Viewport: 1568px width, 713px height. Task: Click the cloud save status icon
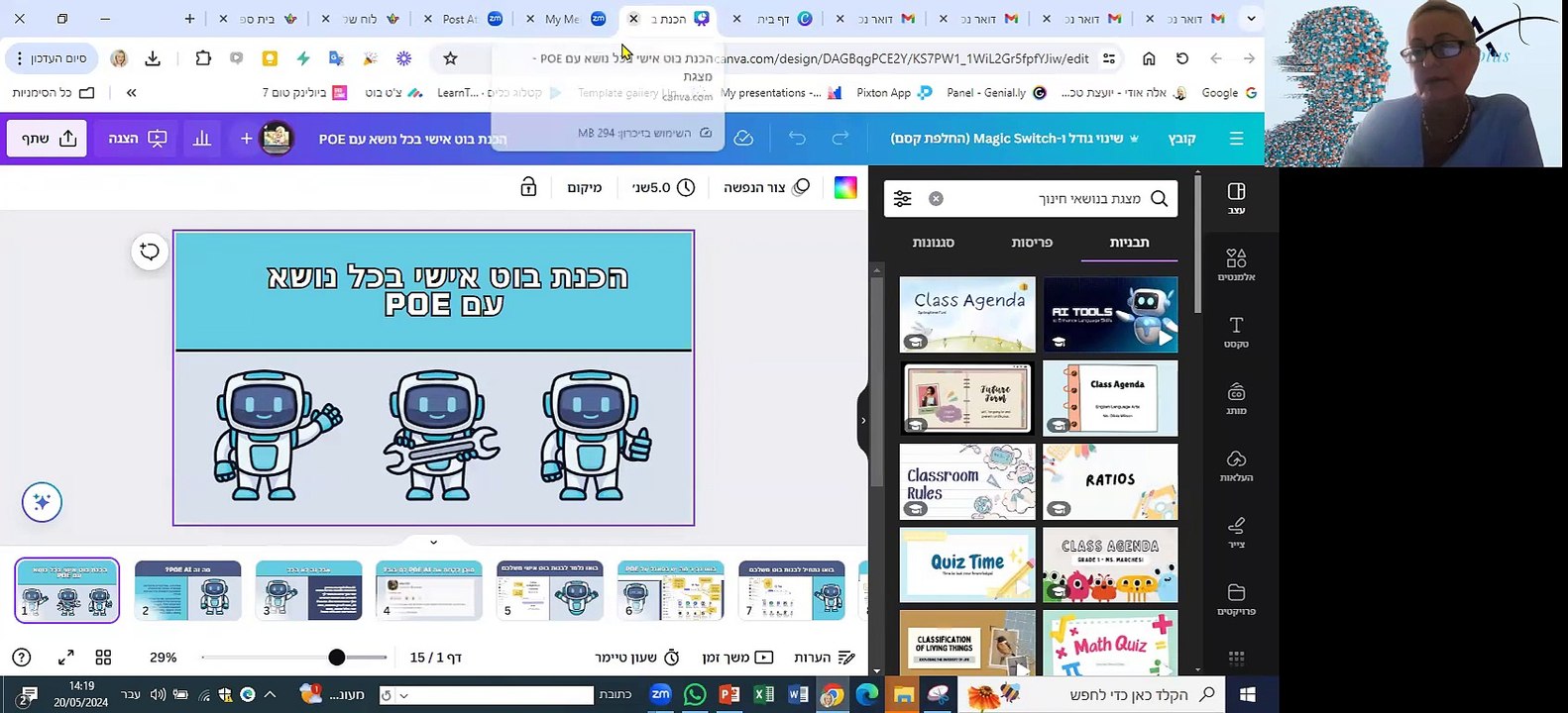pyautogui.click(x=743, y=139)
